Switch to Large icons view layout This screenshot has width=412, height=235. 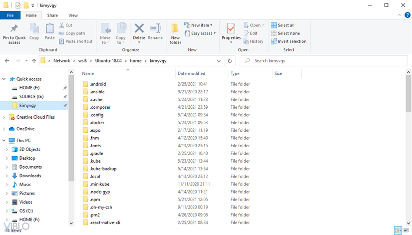point(406,231)
